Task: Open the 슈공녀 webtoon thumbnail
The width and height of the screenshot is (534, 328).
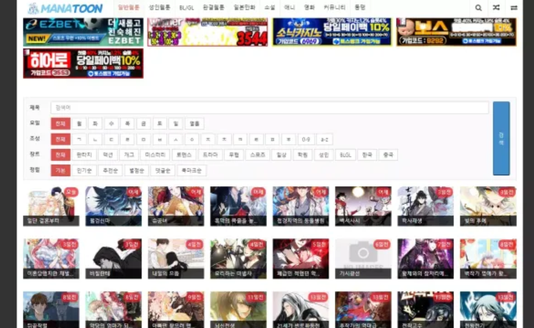Action: (x=176, y=206)
